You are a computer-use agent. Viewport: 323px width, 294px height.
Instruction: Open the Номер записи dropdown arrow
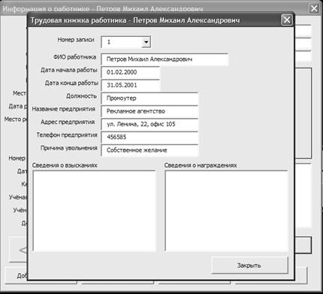[x=146, y=42]
